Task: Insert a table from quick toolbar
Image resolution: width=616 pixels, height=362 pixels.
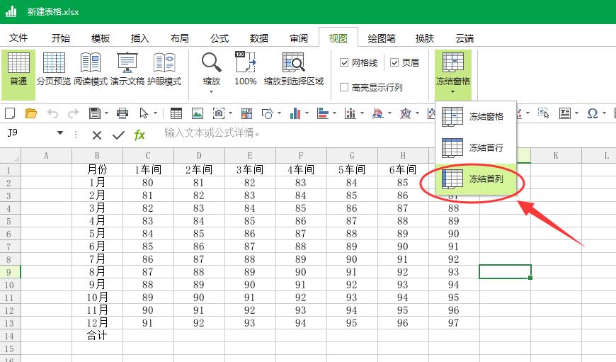Action: (x=176, y=113)
